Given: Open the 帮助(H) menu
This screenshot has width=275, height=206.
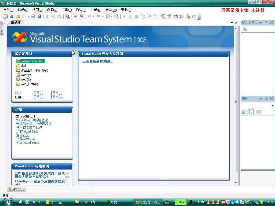Looking at the screenshot, I should [126, 10].
